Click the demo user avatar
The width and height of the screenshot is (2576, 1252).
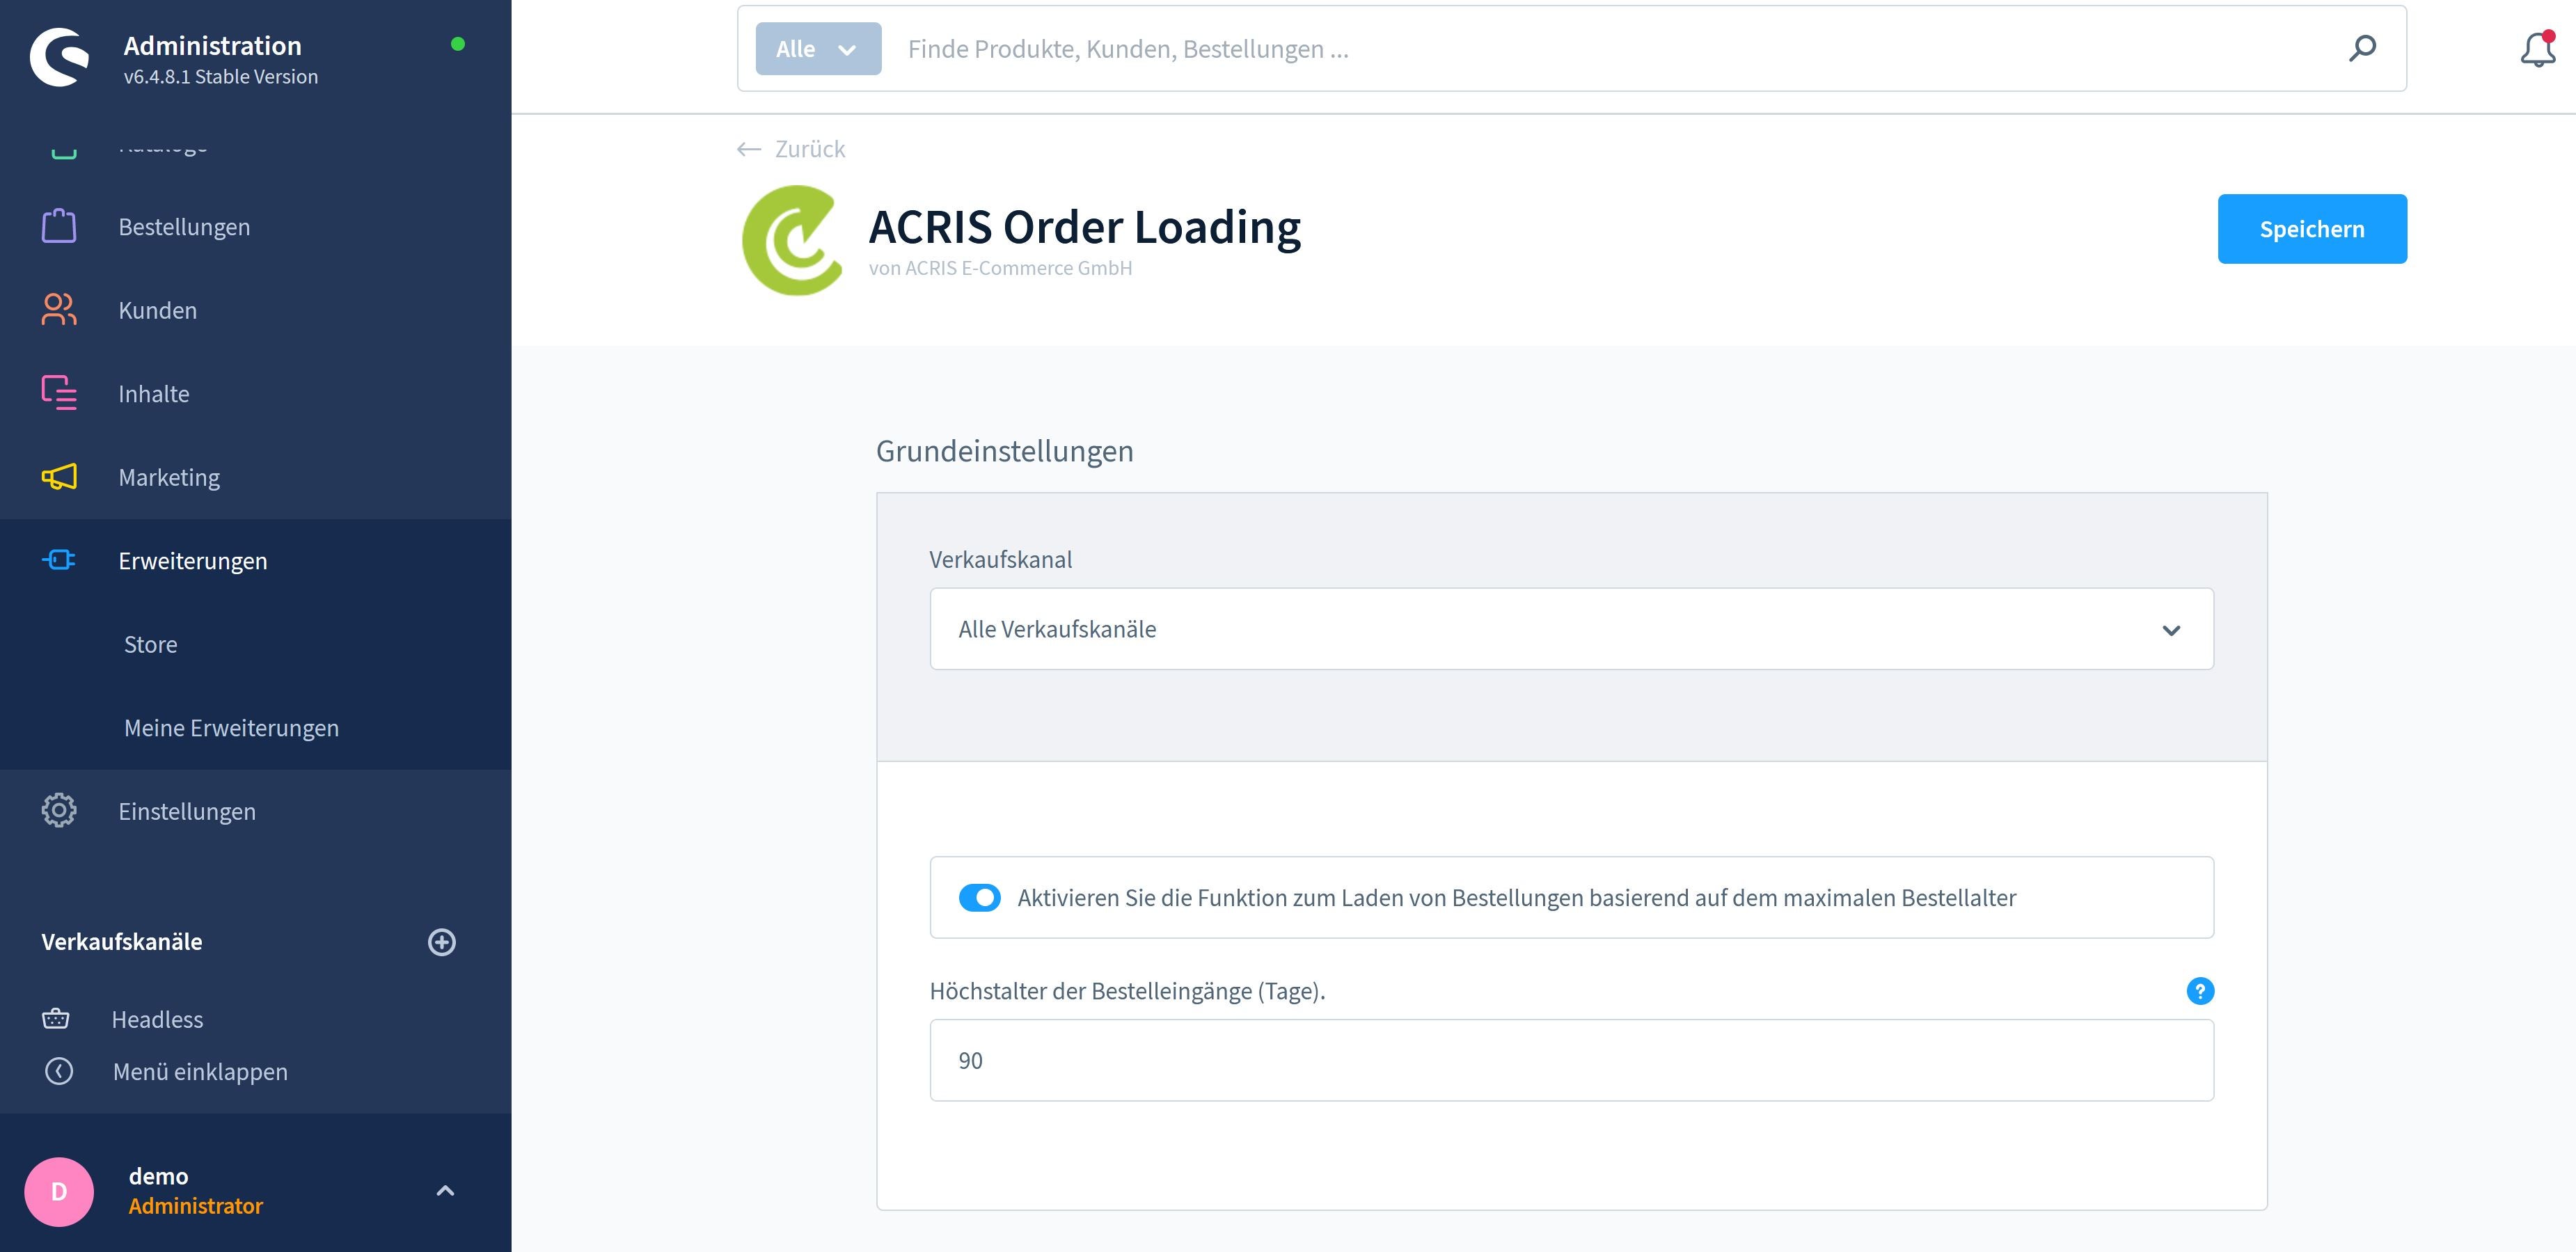tap(59, 1192)
